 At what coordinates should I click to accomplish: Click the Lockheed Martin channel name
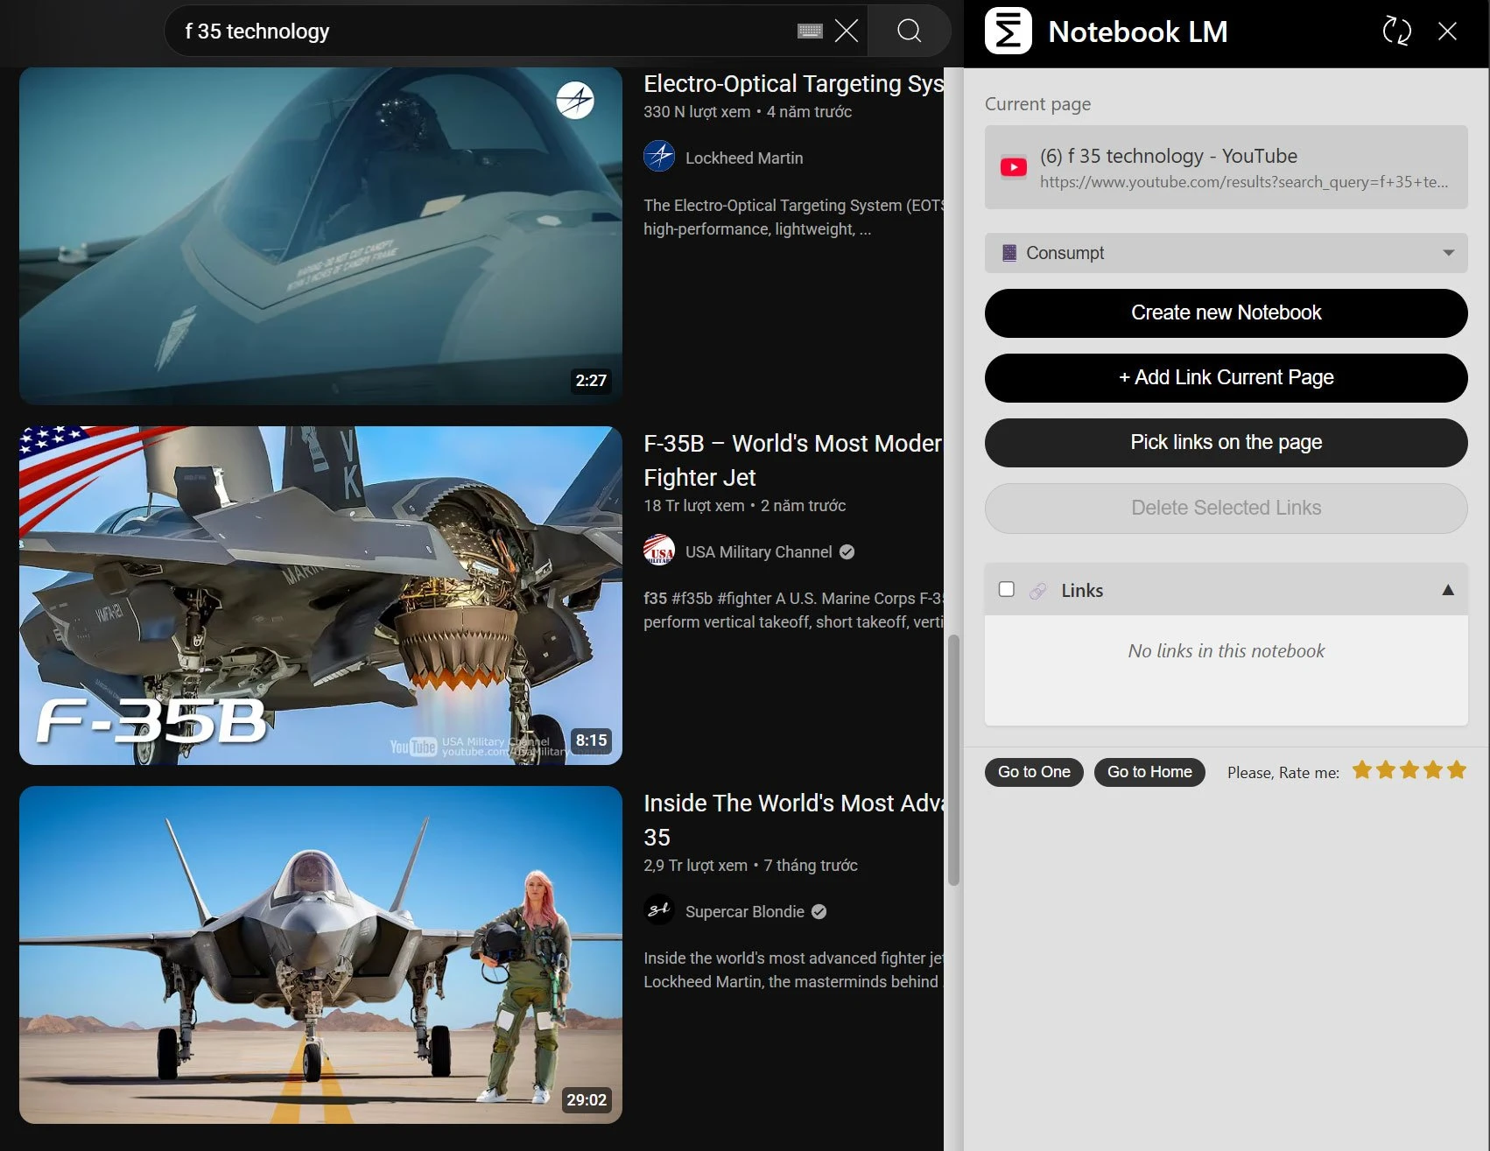(744, 158)
